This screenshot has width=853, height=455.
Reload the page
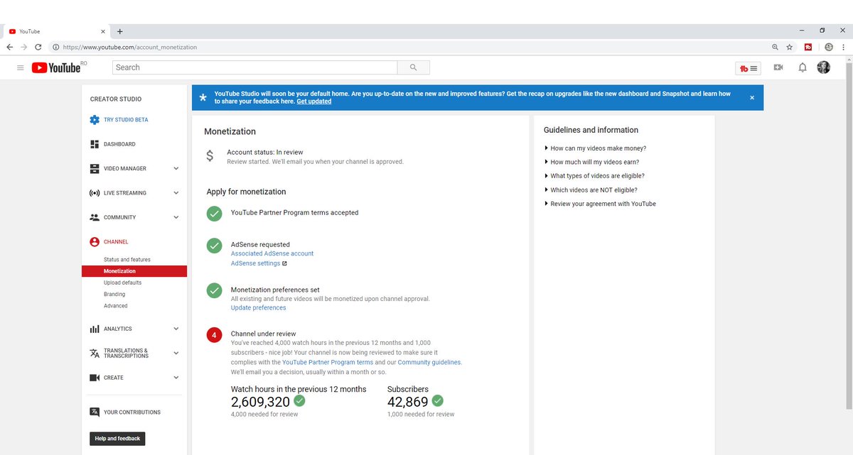38,47
